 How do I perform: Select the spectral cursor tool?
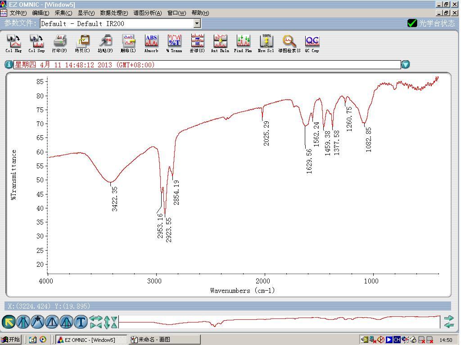[x=38, y=322]
